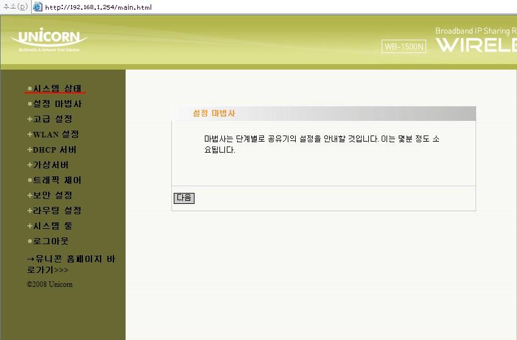Click the ©2008 Unicorn copyright text
517x340 pixels.
click(x=50, y=284)
